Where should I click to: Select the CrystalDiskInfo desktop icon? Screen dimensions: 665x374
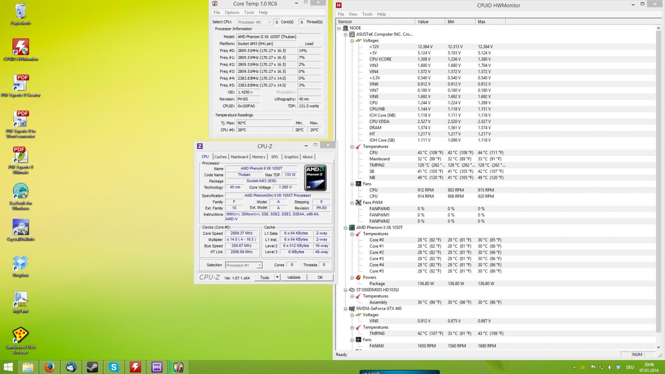(x=21, y=230)
